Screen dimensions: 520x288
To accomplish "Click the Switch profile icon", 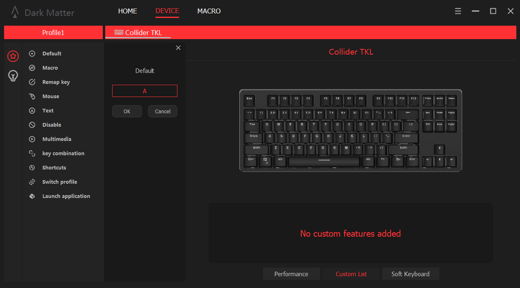I will coord(32,182).
